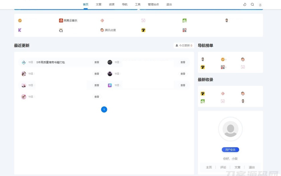Open the 导航 menu item in the top bar

125,5
